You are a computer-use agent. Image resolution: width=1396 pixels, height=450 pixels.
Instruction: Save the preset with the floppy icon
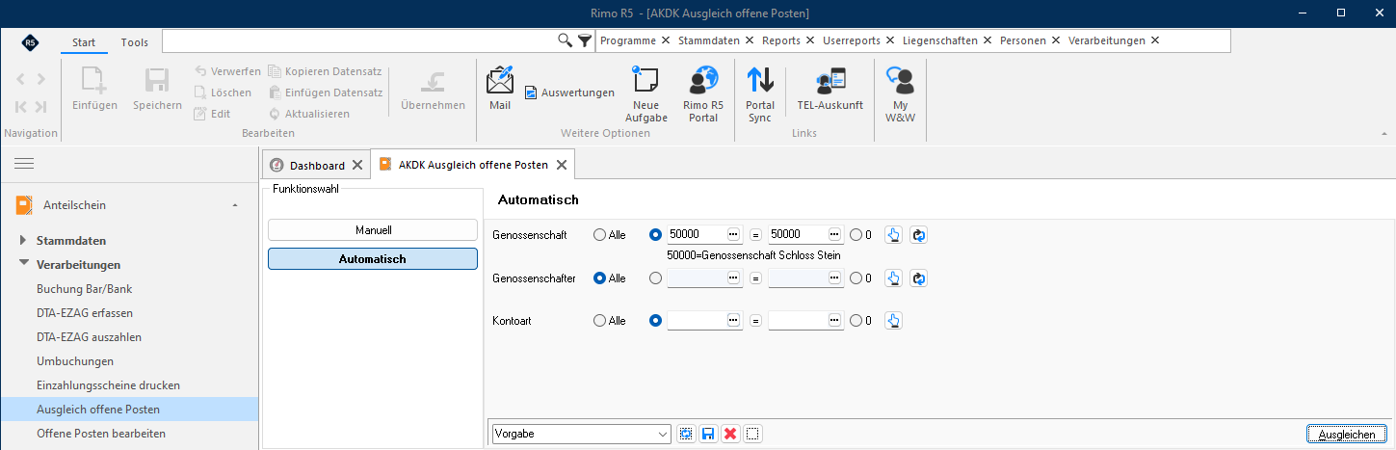708,434
